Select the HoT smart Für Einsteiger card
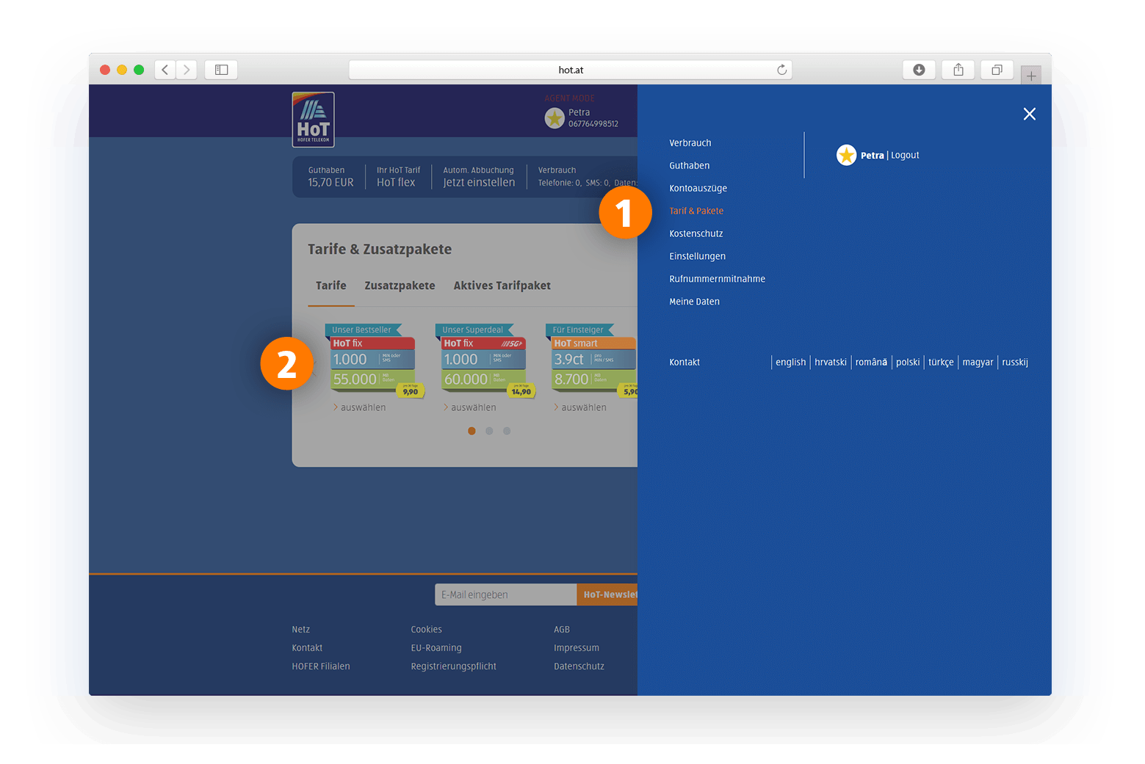 coord(593,361)
